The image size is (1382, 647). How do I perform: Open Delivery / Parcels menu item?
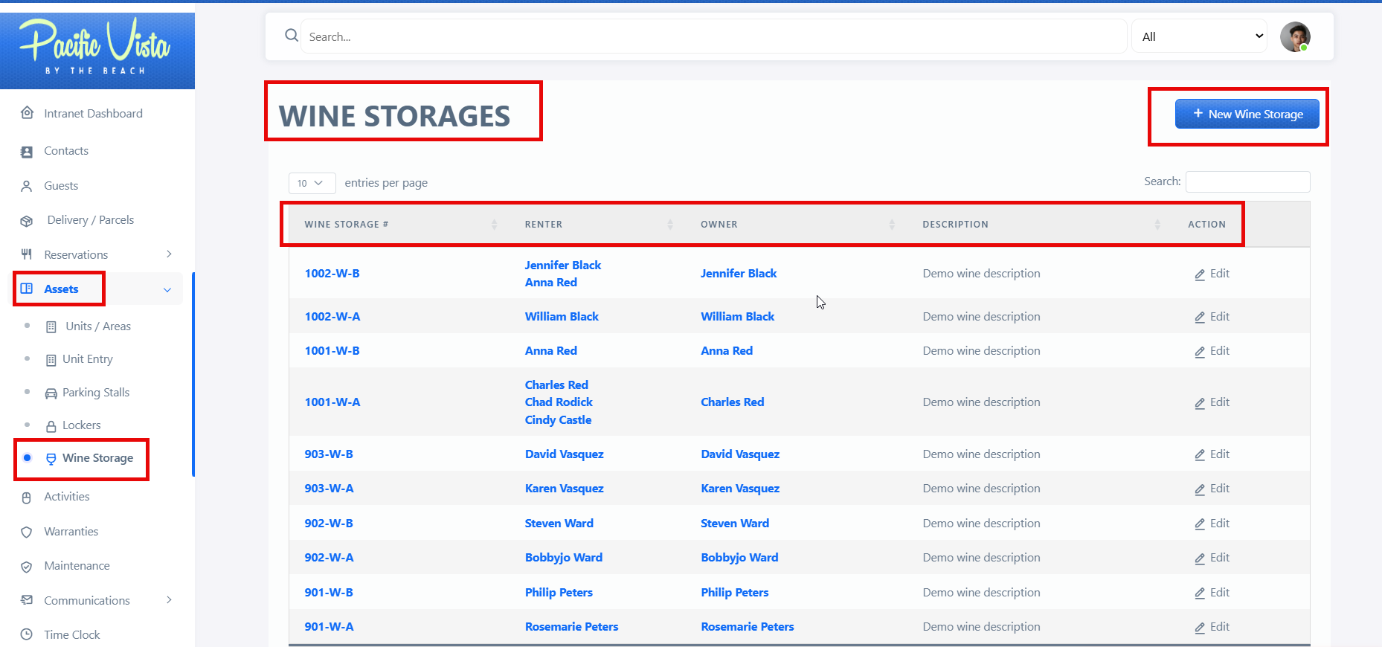point(91,219)
